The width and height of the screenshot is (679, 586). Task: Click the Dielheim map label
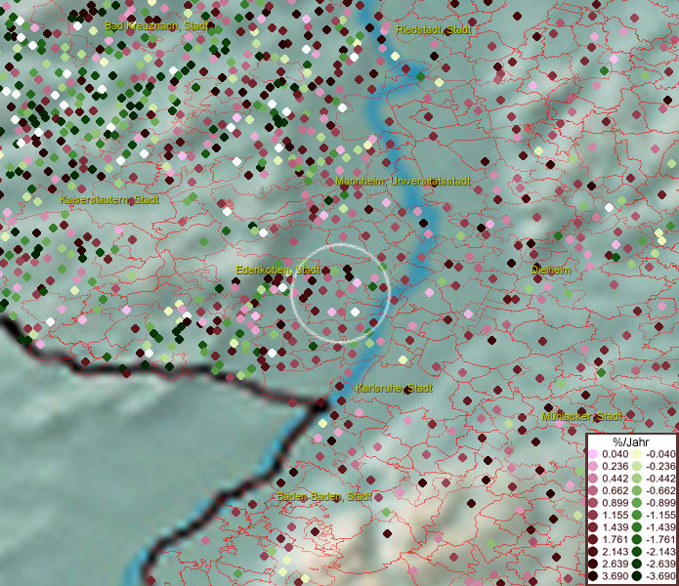(551, 271)
